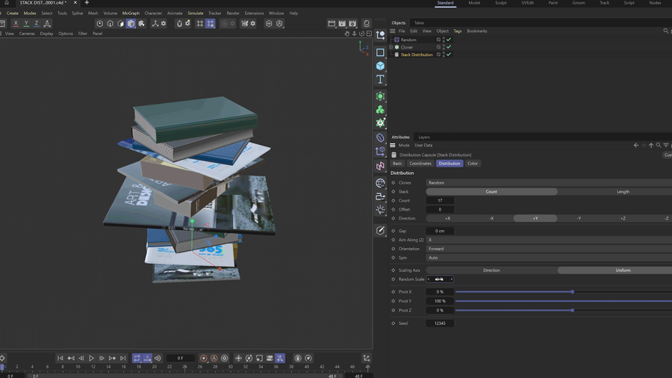This screenshot has height=378, width=672.
Task: Adjust the Pivot X slider
Action: tap(572, 292)
